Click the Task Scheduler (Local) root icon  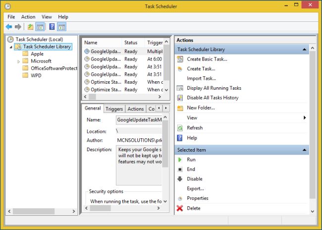click(x=10, y=39)
